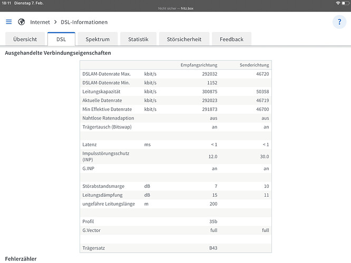351x263 pixels.
Task: Click the Trägersatz value B43
Action: (x=213, y=248)
